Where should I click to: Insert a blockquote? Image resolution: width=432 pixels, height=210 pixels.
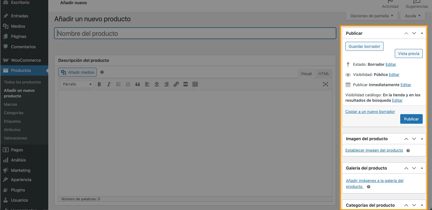138,84
